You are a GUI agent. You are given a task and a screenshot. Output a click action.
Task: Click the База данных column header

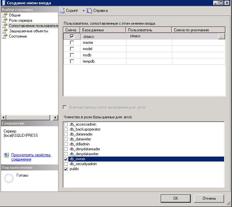tap(103, 30)
